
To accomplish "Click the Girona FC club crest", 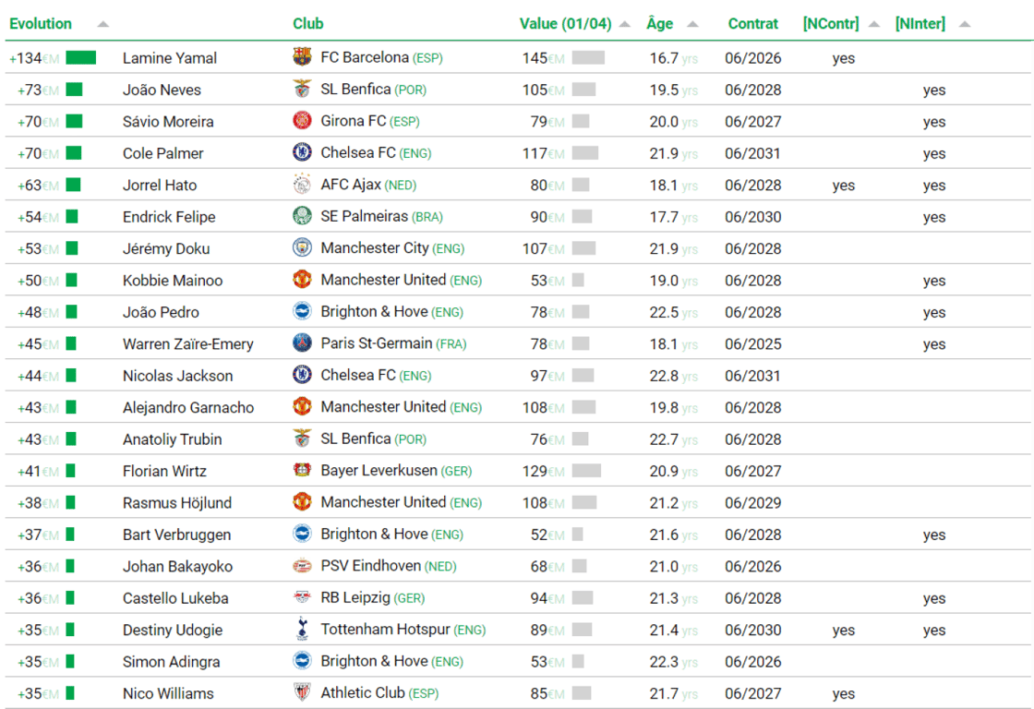I will [x=302, y=121].
